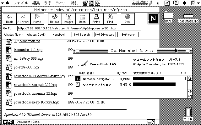
Task: Click the system software Mac icon
Action: 78,85
